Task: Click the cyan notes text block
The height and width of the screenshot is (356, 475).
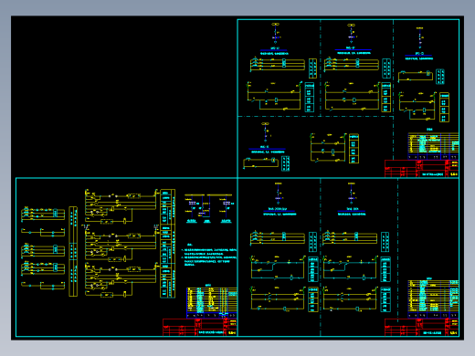Action: (209, 255)
